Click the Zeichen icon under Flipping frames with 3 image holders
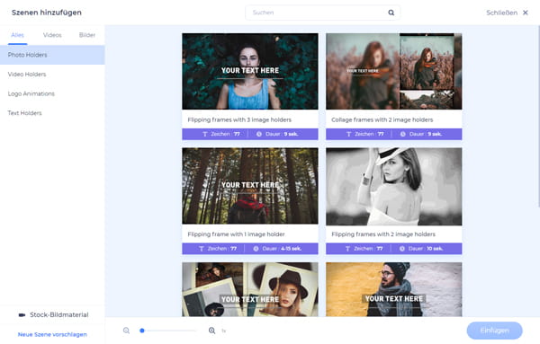Screen dimensions: 540x344 tap(204, 134)
